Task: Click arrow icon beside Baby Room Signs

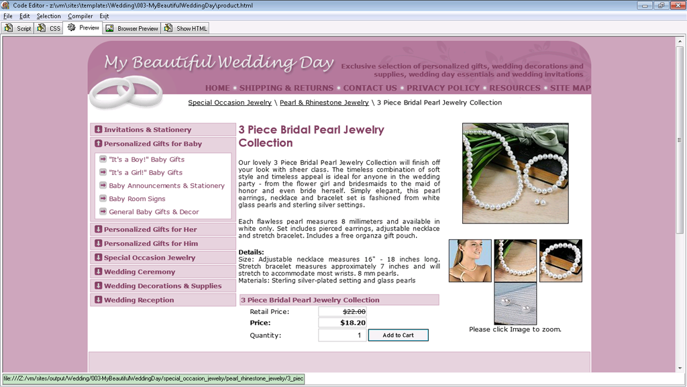Action: tap(103, 199)
